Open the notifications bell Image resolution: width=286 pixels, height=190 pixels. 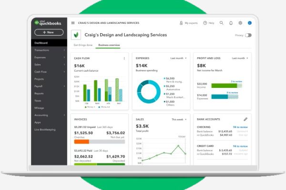[x=231, y=23]
